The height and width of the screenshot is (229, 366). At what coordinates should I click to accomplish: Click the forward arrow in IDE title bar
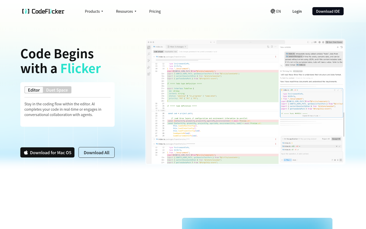point(214,42)
